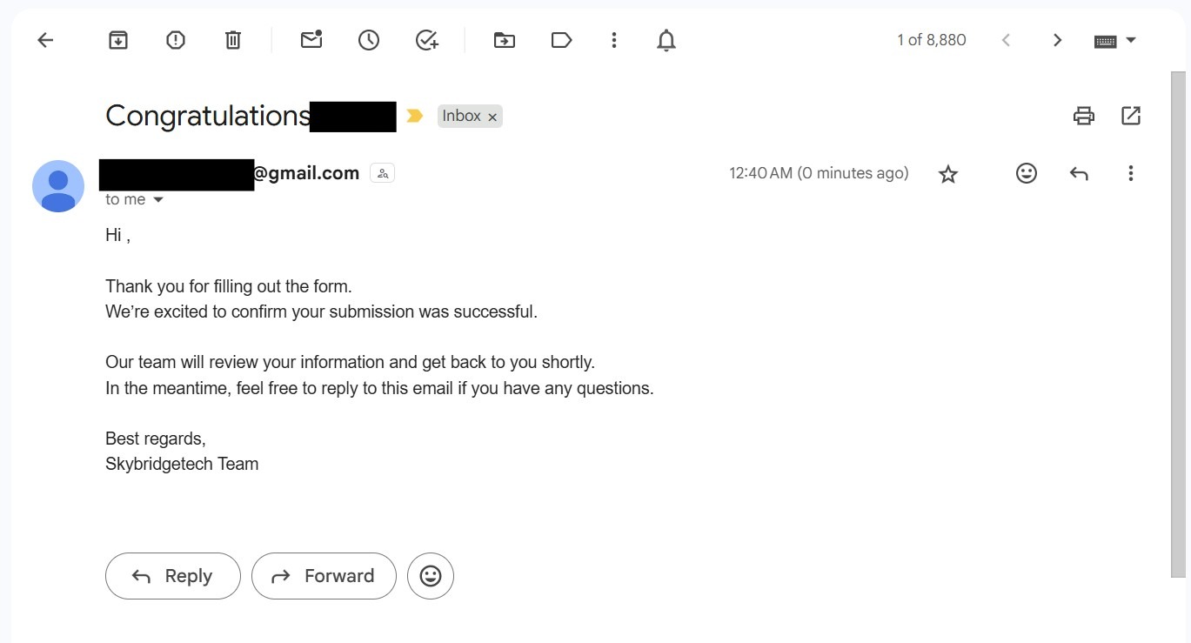Click the Forward button
The width and height of the screenshot is (1191, 643).
tap(324, 576)
